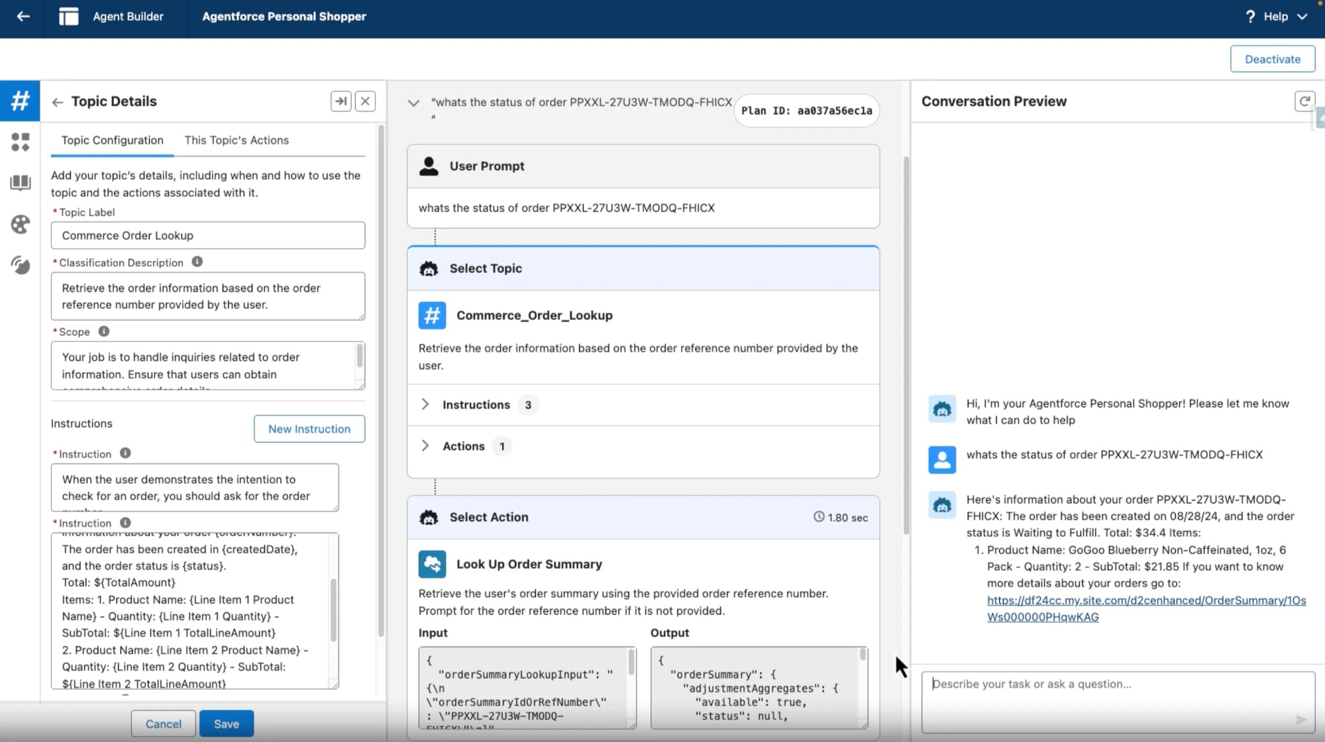Screen dimensions: 1325x742
Task: Open the Actions sidebar icon
Action: 20,142
